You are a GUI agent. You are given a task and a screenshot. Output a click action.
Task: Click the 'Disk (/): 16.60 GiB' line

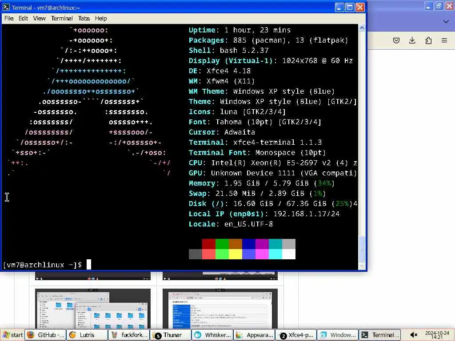(x=273, y=203)
